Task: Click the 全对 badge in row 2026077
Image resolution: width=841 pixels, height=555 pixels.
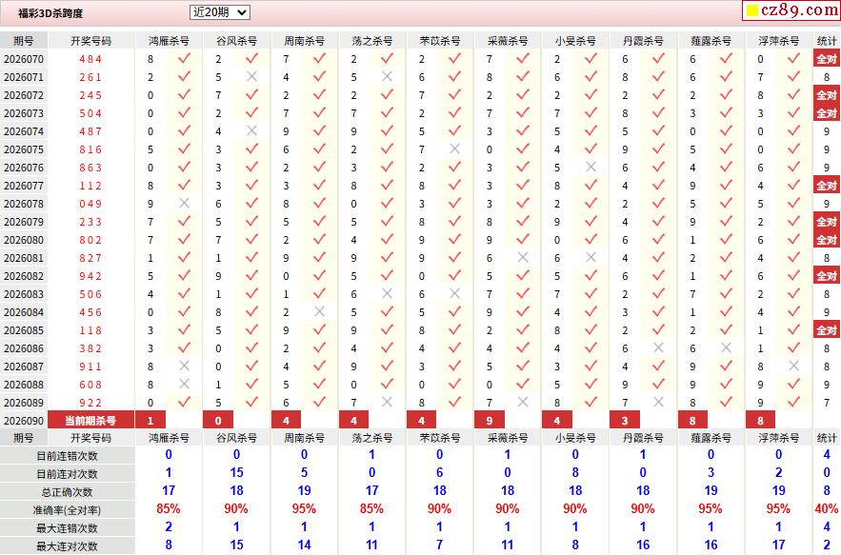Action: (x=827, y=186)
